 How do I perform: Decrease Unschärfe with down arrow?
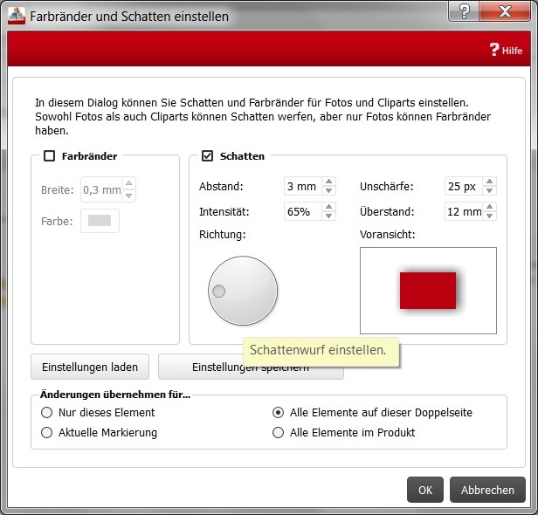489,191
